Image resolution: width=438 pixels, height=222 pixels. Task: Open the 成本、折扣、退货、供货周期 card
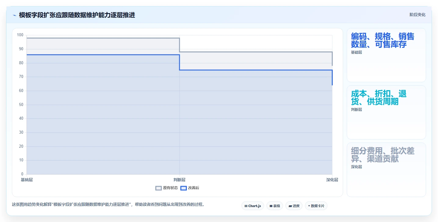[386, 112]
